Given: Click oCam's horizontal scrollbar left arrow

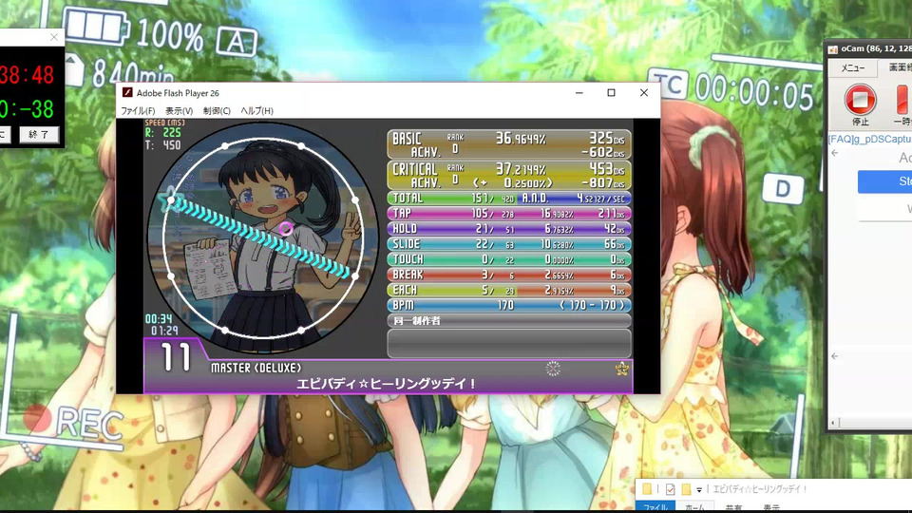Looking at the screenshot, I should pyautogui.click(x=835, y=423).
